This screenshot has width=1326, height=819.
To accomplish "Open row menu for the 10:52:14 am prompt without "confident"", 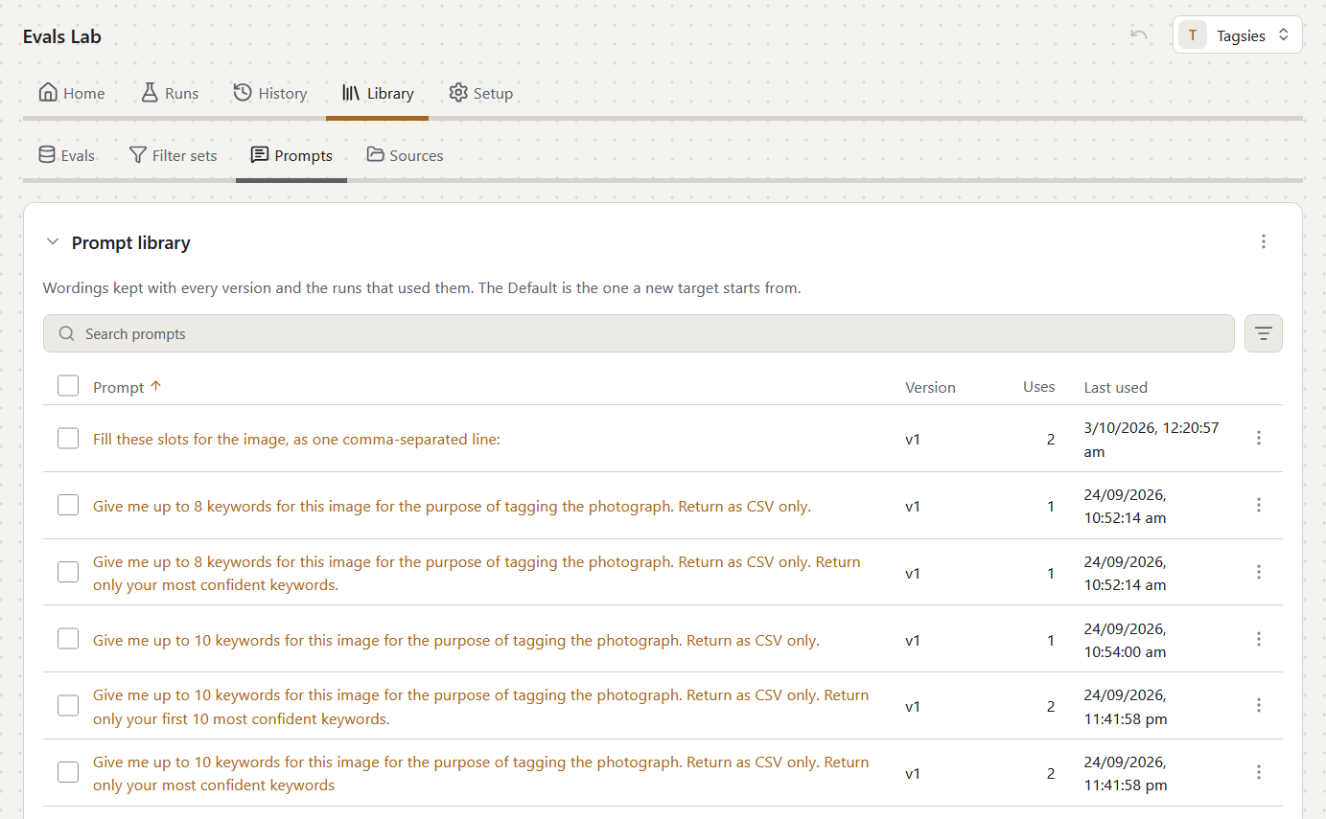I will tap(1259, 505).
